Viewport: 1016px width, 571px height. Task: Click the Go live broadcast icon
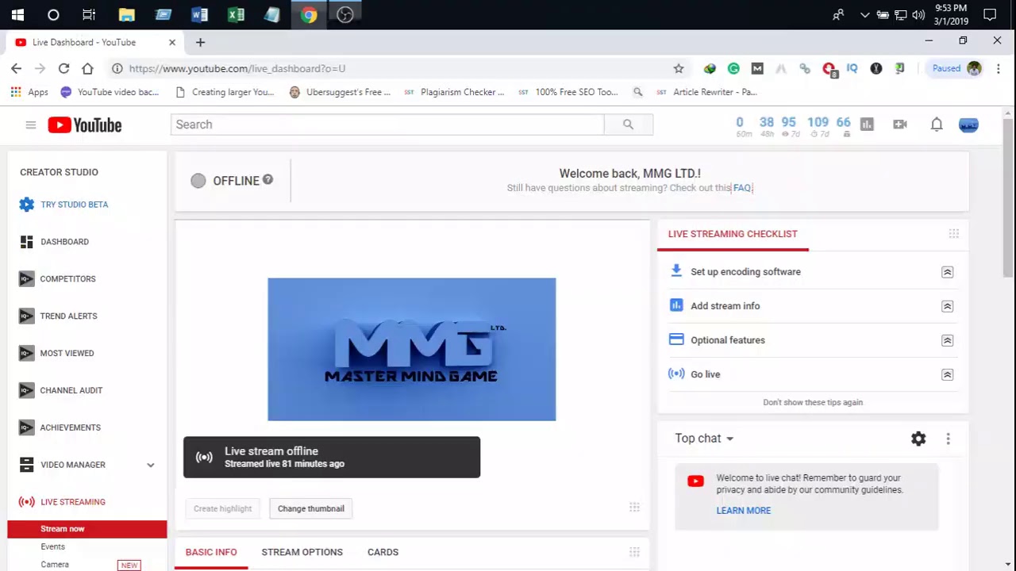676,374
